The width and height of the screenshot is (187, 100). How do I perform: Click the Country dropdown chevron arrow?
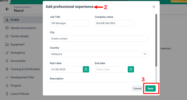[145, 54]
